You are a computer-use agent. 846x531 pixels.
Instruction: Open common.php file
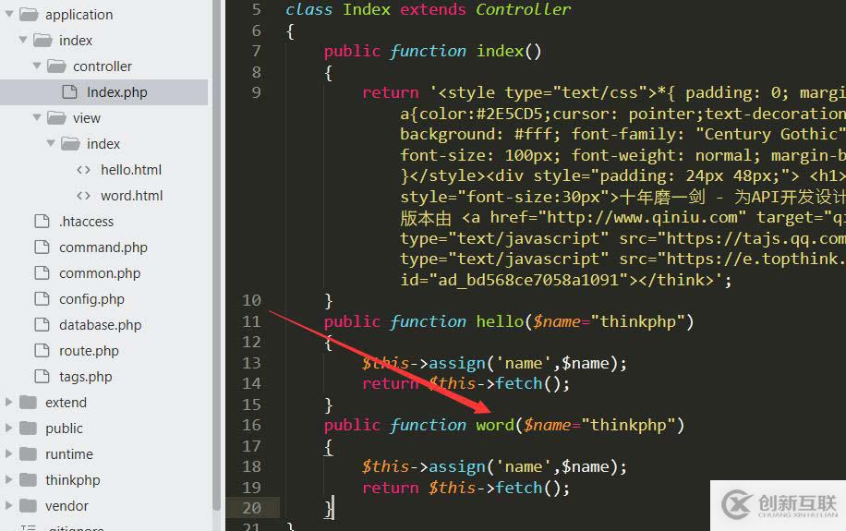click(x=100, y=273)
